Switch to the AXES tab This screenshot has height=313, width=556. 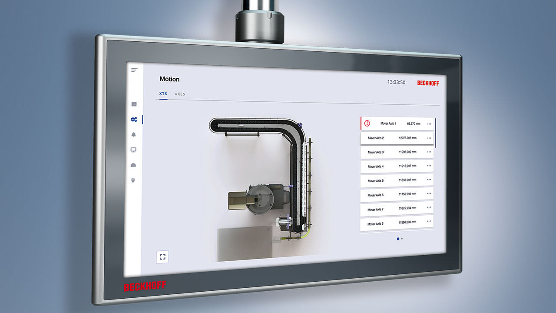click(180, 94)
